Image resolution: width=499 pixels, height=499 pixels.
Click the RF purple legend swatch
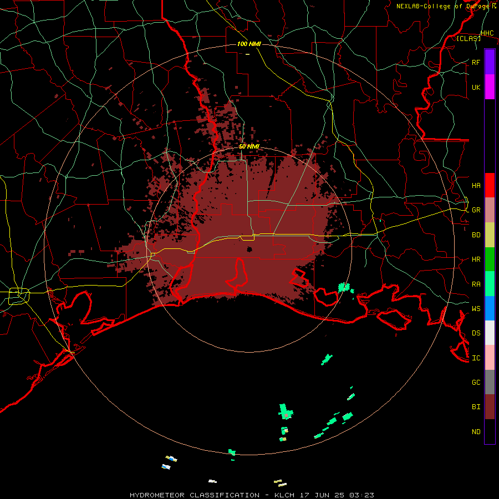click(x=490, y=62)
